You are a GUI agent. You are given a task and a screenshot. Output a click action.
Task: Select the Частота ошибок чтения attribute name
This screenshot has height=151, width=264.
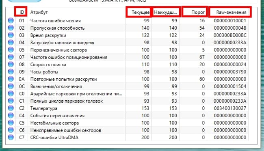tap(56, 21)
